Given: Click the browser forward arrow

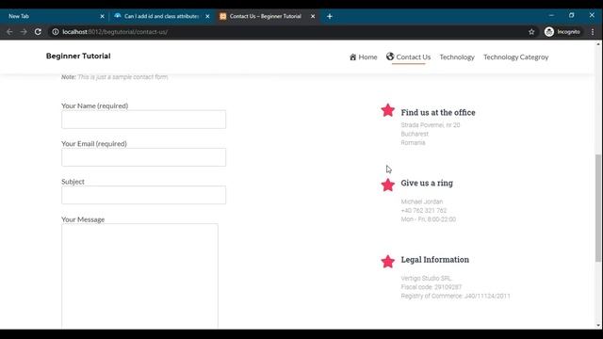Looking at the screenshot, I should [24, 32].
